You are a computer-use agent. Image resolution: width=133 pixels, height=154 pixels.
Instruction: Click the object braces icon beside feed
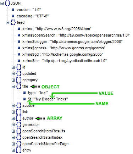pyautogui.click(x=13, y=22)
